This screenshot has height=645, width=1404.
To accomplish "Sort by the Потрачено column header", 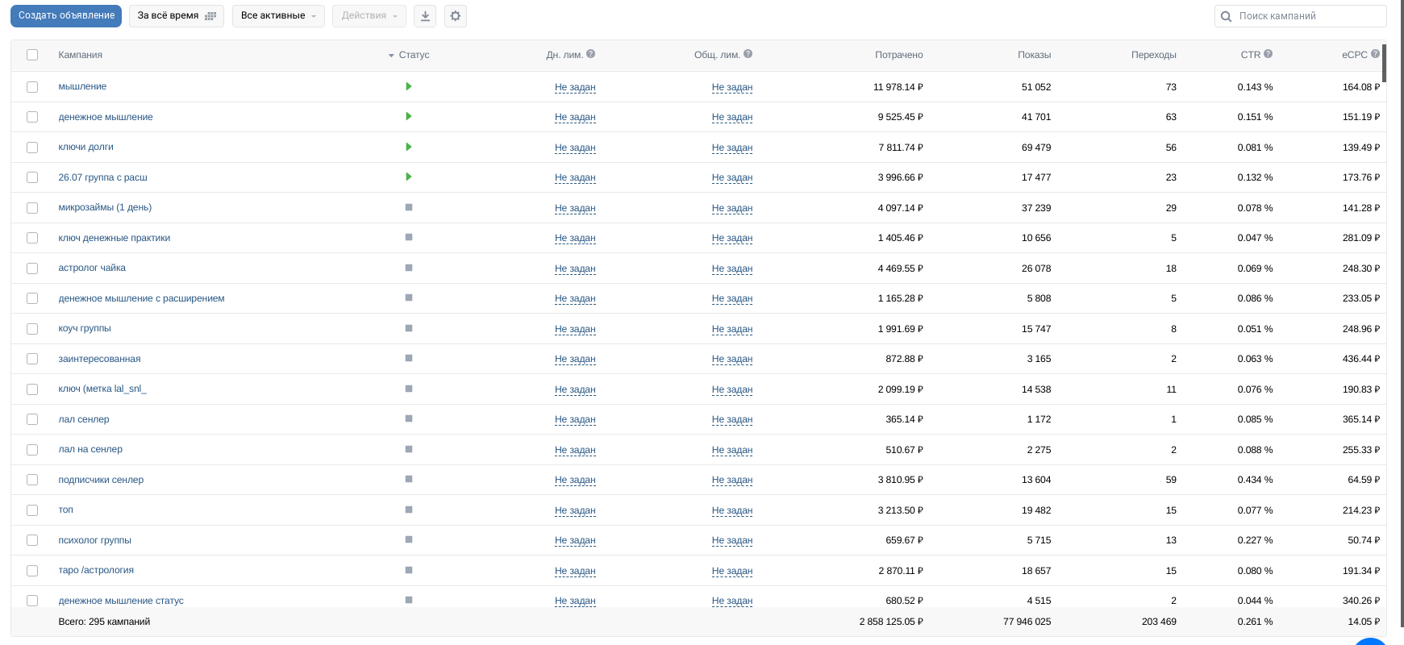I will [898, 55].
